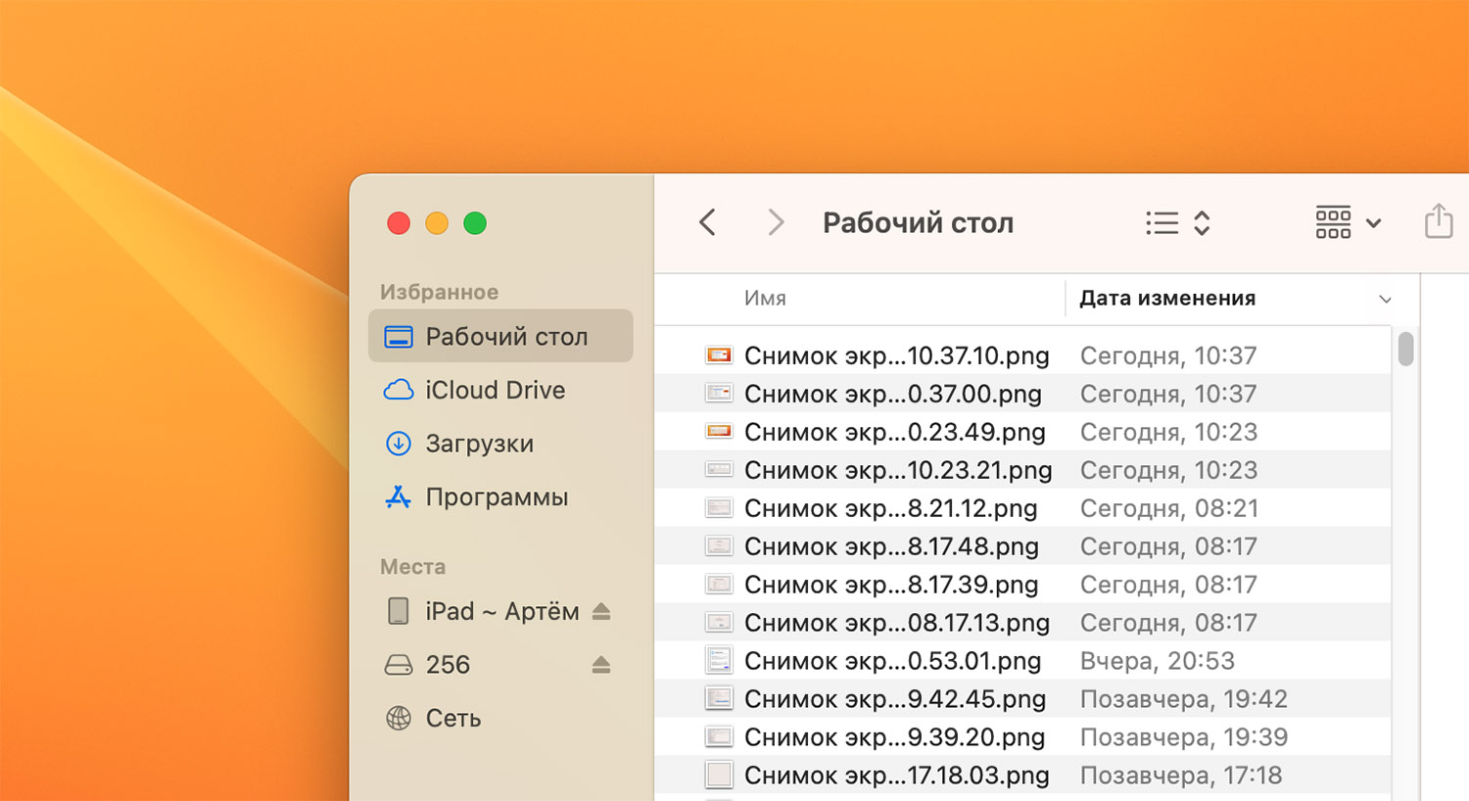Toggle sort direction chevron in date column
1469x801 pixels.
1385,300
